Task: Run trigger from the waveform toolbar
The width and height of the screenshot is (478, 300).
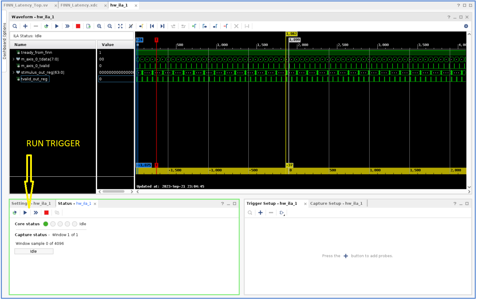Action: pyautogui.click(x=57, y=26)
